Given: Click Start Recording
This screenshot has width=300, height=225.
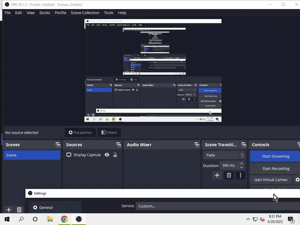Looking at the screenshot, I should pos(275,168).
